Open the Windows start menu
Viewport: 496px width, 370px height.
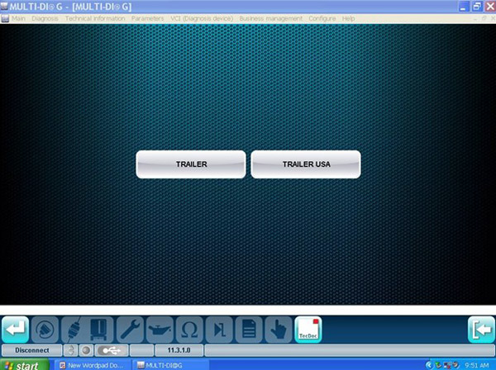tap(22, 364)
